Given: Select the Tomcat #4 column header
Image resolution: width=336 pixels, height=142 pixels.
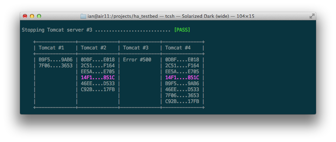Looking at the screenshot, I should tap(178, 48).
